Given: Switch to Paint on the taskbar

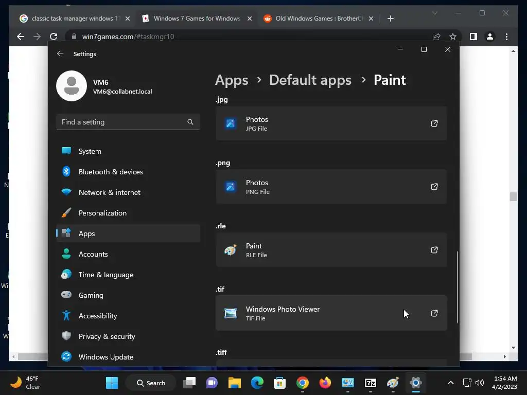Looking at the screenshot, I should pyautogui.click(x=393, y=383).
